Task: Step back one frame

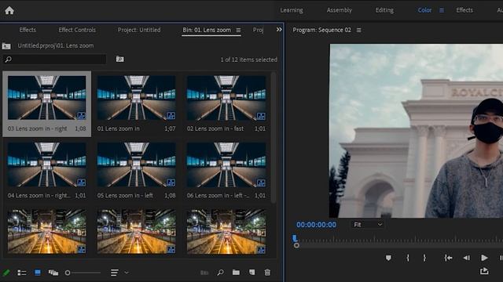Action: coord(466,258)
